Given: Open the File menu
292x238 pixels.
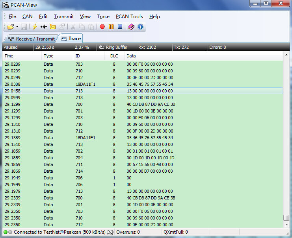Looking at the screenshot, I should 12,17.
